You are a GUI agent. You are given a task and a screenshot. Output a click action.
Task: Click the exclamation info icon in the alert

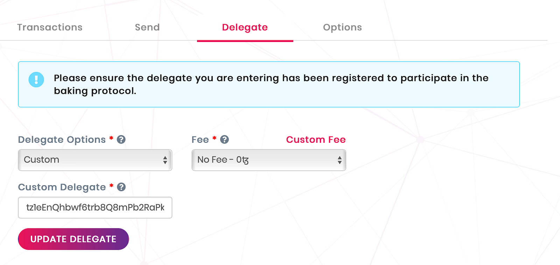[x=36, y=79]
